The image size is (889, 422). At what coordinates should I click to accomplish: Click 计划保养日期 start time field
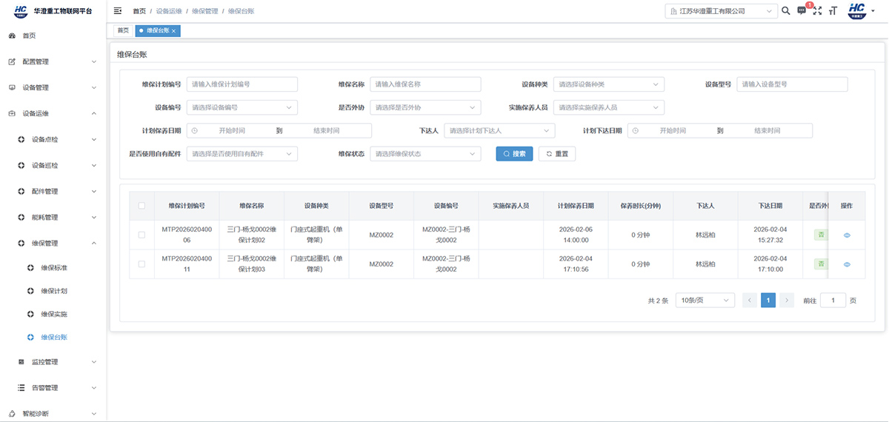click(232, 130)
